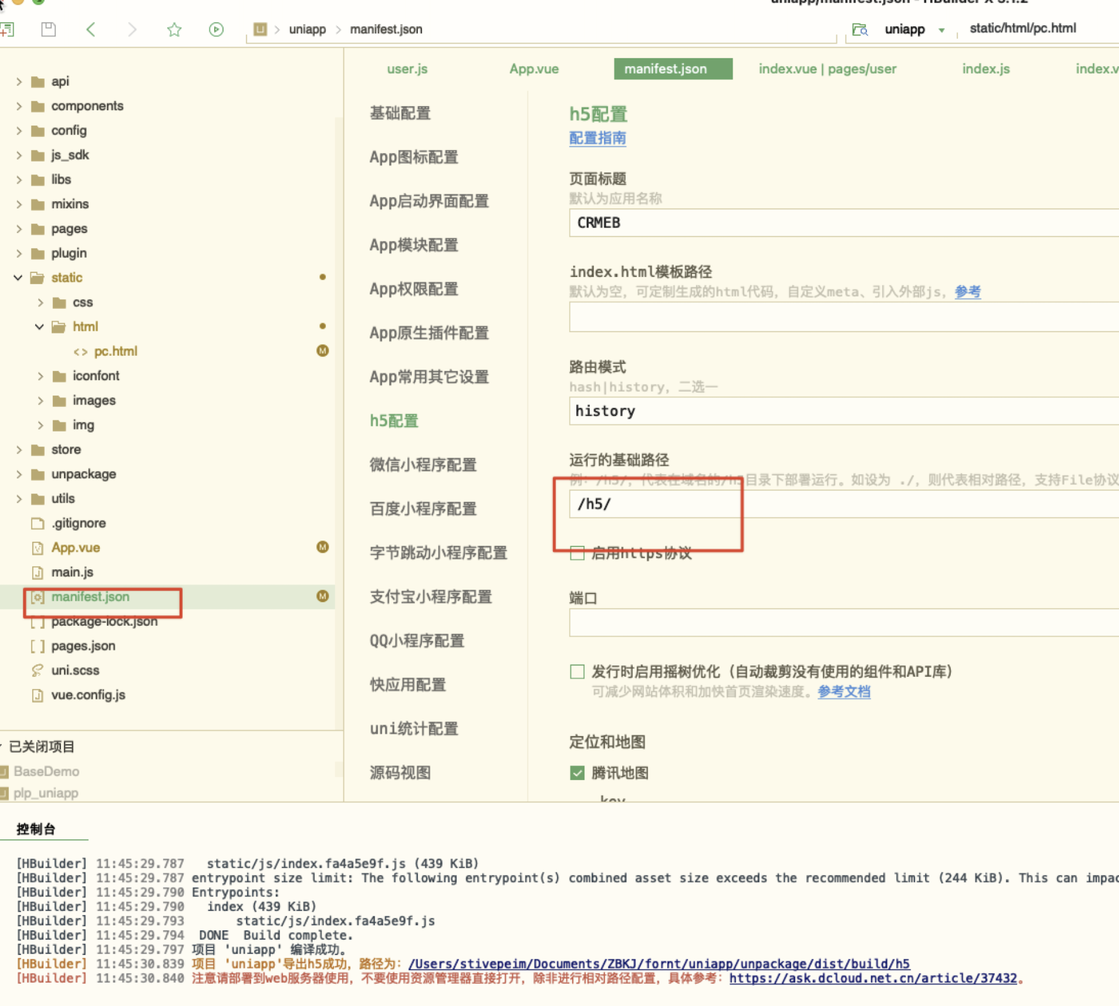Click the App.vue file icon

coord(38,548)
